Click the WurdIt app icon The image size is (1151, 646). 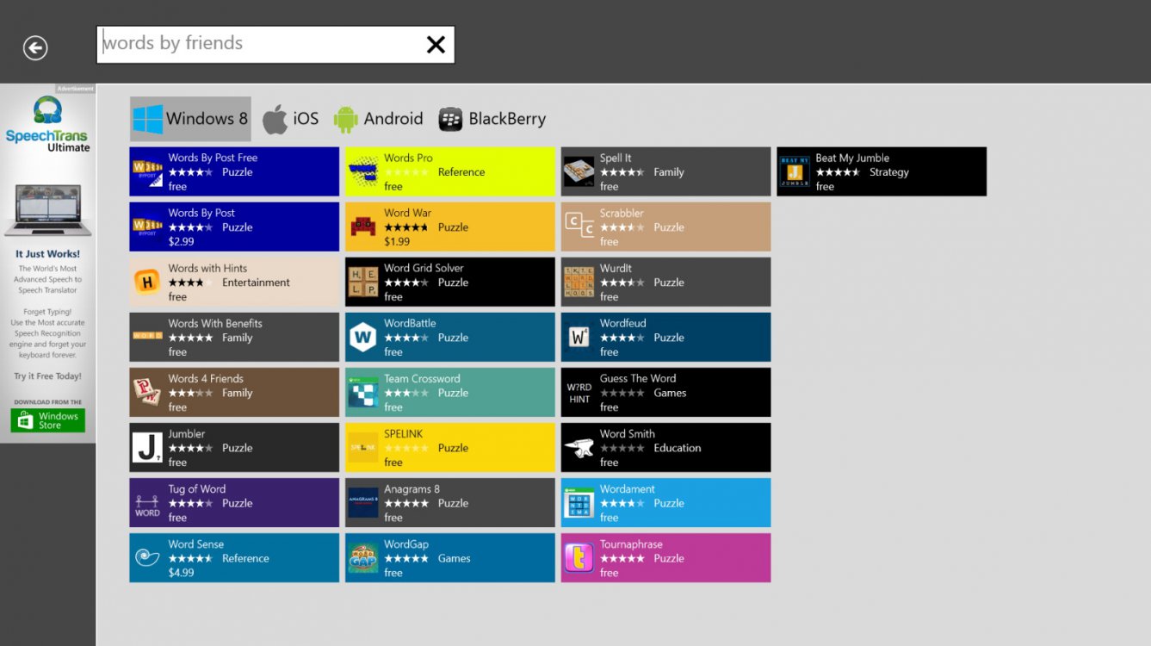click(x=579, y=282)
